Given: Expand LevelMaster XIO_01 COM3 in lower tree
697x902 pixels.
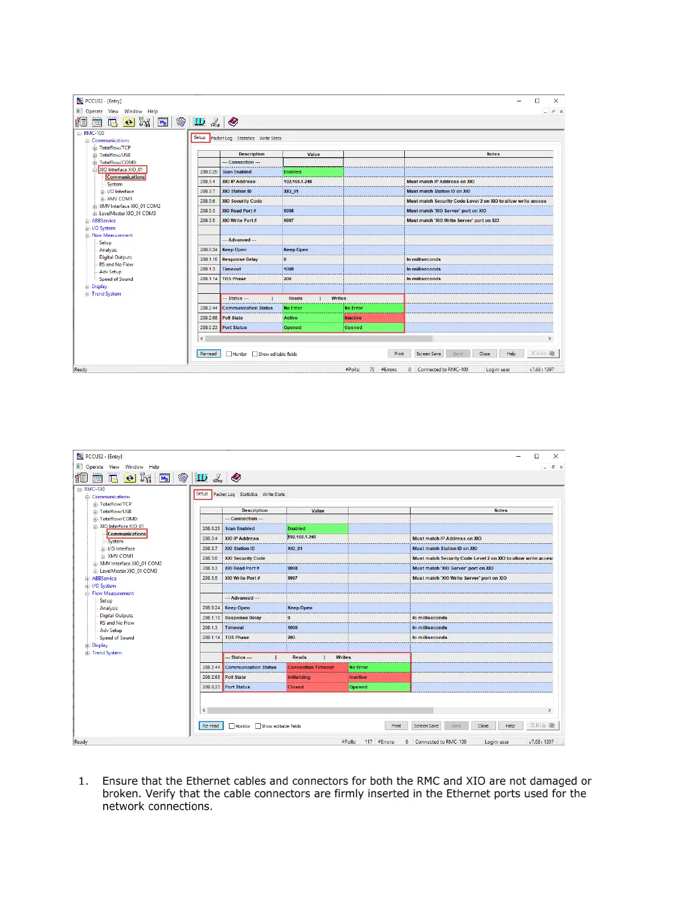Looking at the screenshot, I should coord(96,571).
